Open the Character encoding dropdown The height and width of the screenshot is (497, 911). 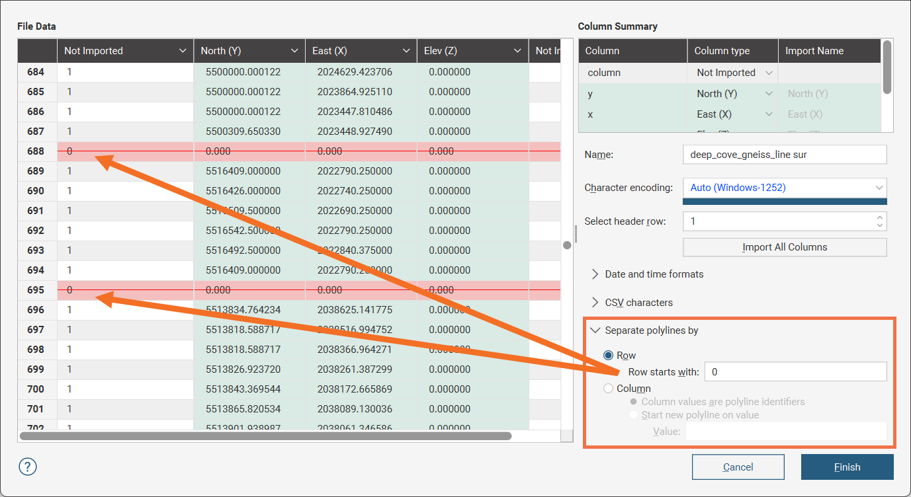click(x=784, y=188)
